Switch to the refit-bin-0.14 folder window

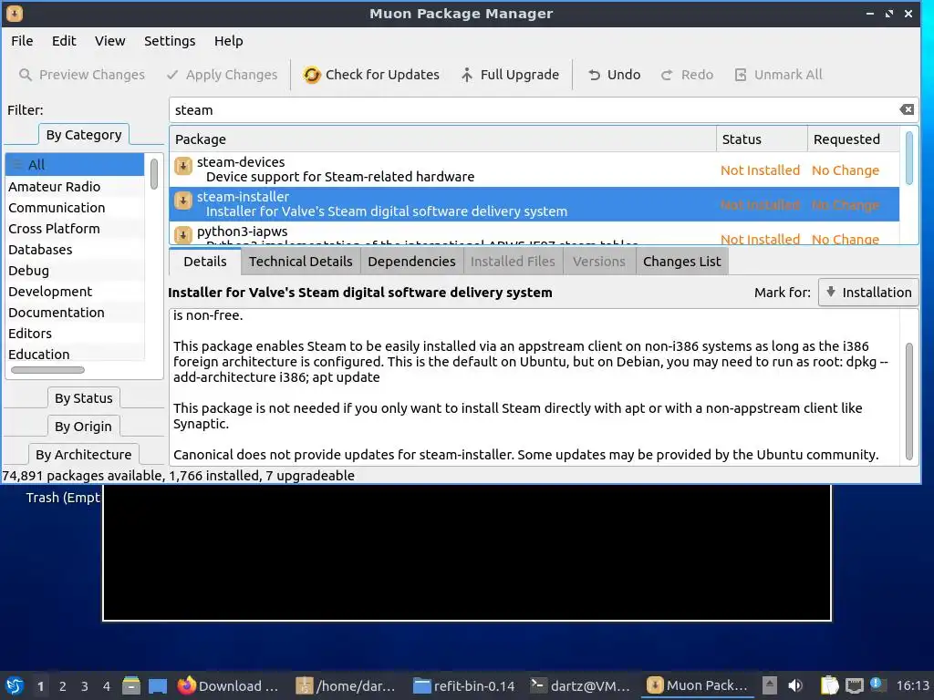(x=464, y=685)
